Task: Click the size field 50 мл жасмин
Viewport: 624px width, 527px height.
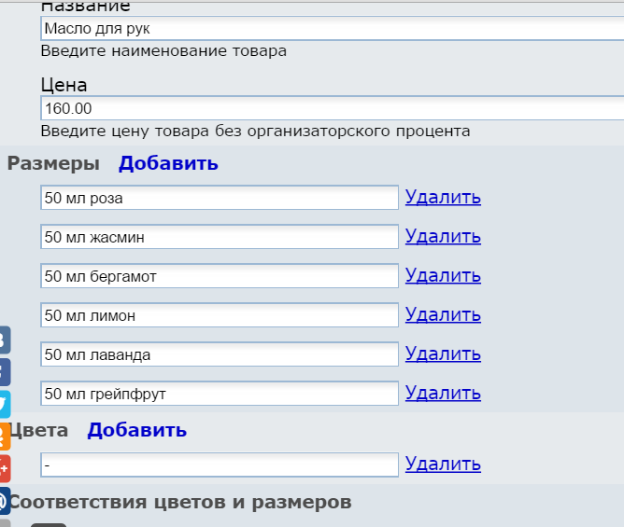Action: tap(220, 237)
